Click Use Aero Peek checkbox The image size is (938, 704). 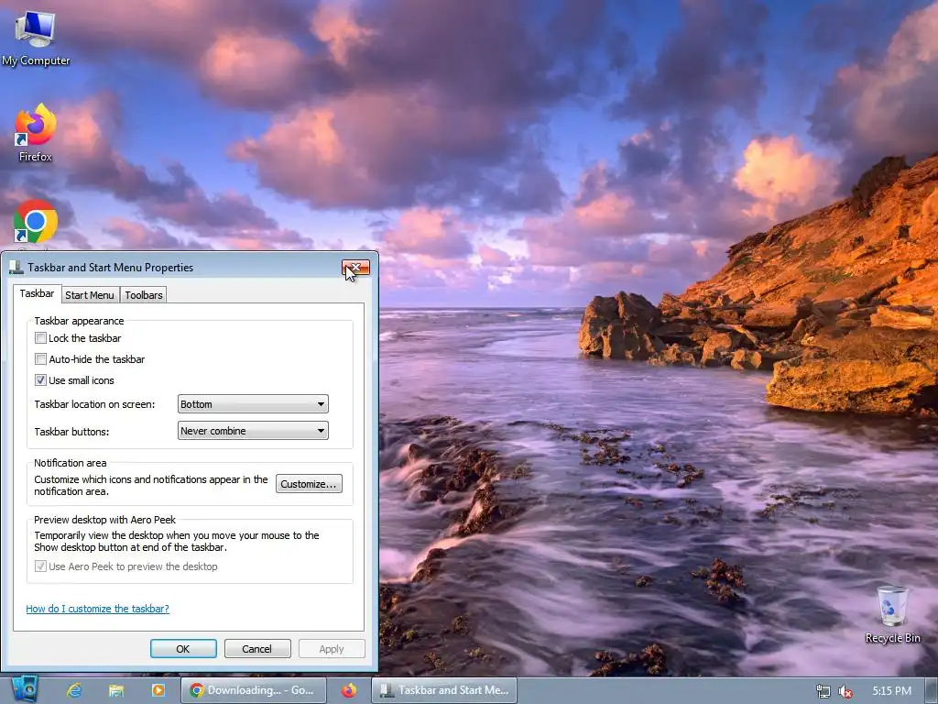click(40, 566)
